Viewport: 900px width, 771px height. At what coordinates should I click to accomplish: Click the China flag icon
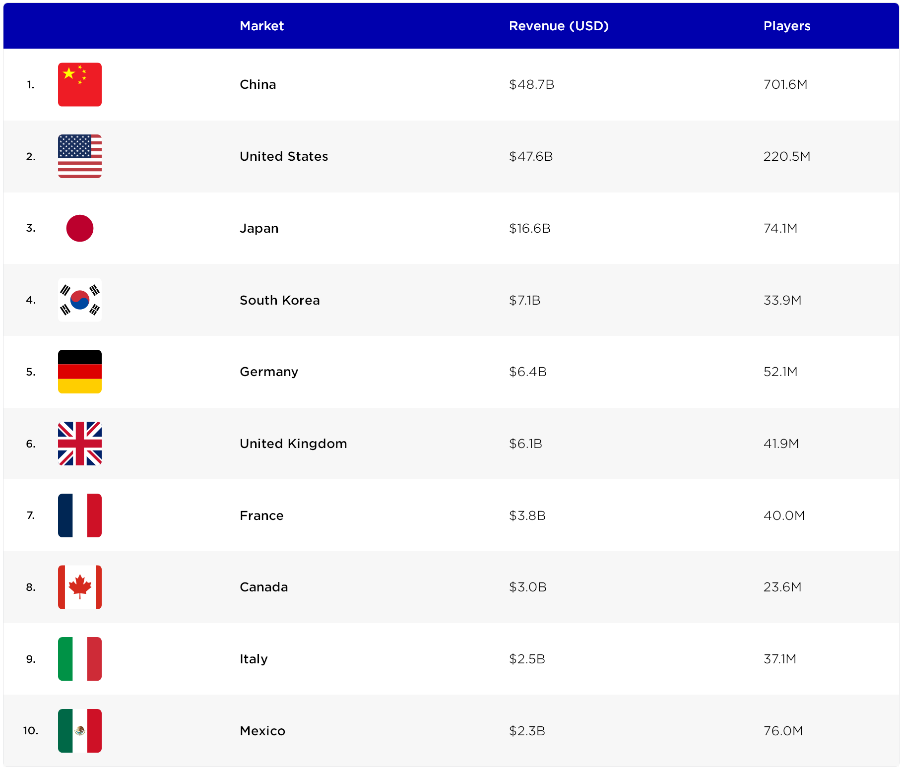click(x=80, y=84)
